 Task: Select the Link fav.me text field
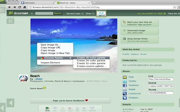(x=161, y=79)
